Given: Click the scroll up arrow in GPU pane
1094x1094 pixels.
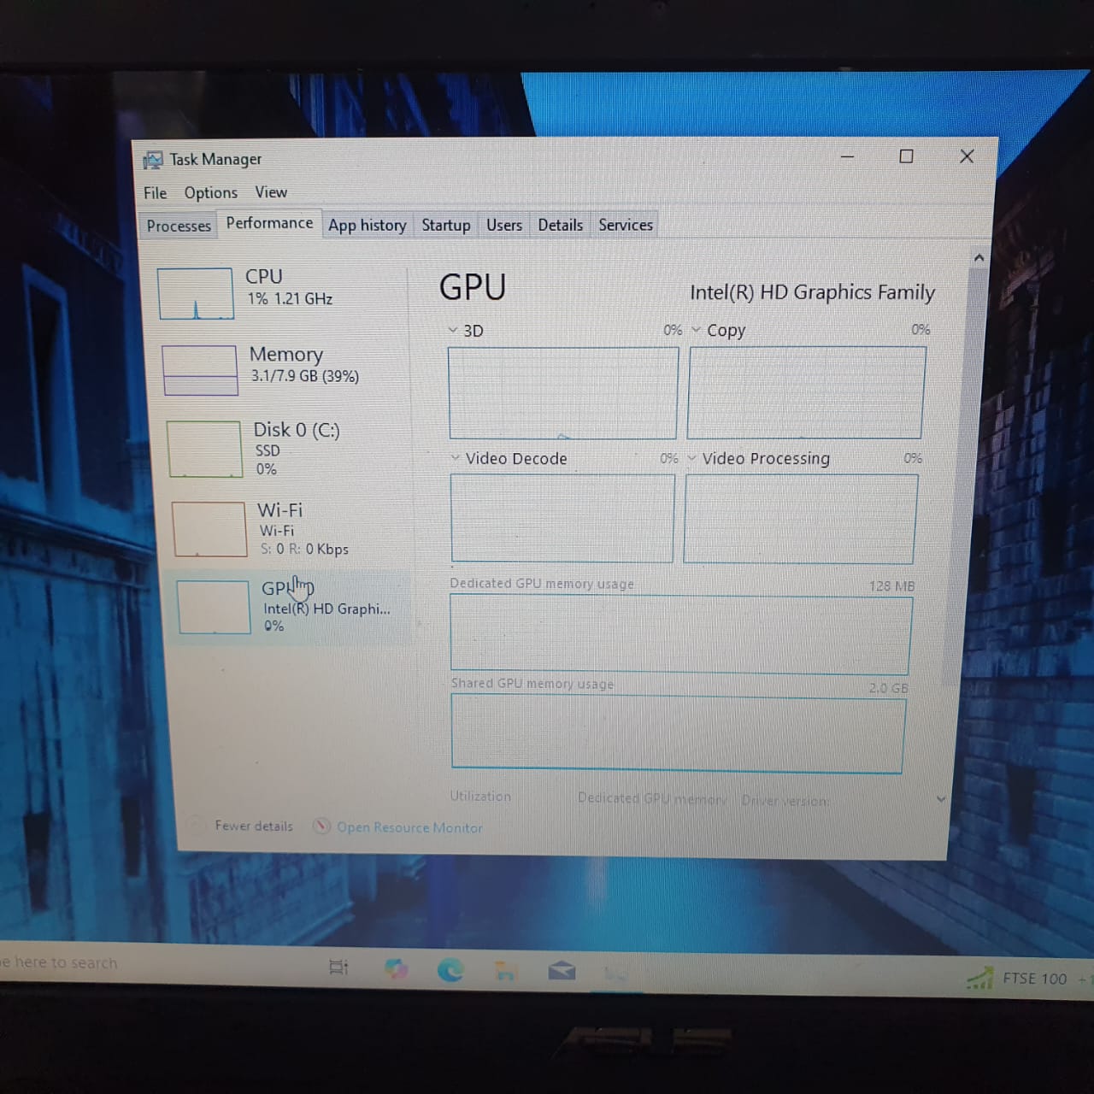Looking at the screenshot, I should (979, 257).
